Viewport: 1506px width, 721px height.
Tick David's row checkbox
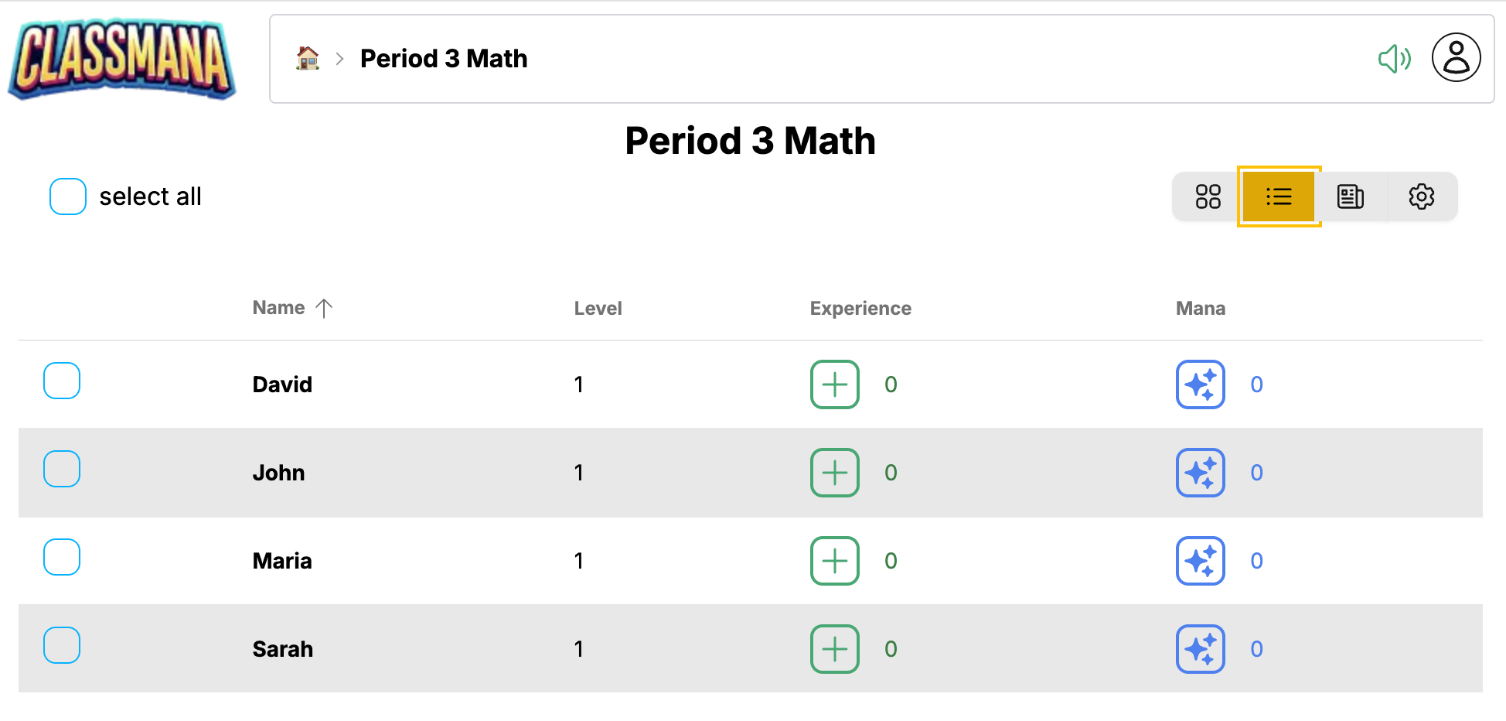(x=62, y=381)
